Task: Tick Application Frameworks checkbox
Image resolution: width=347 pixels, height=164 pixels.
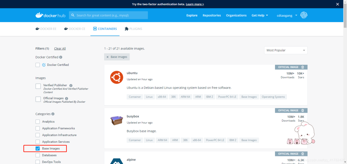Action: pos(38,128)
